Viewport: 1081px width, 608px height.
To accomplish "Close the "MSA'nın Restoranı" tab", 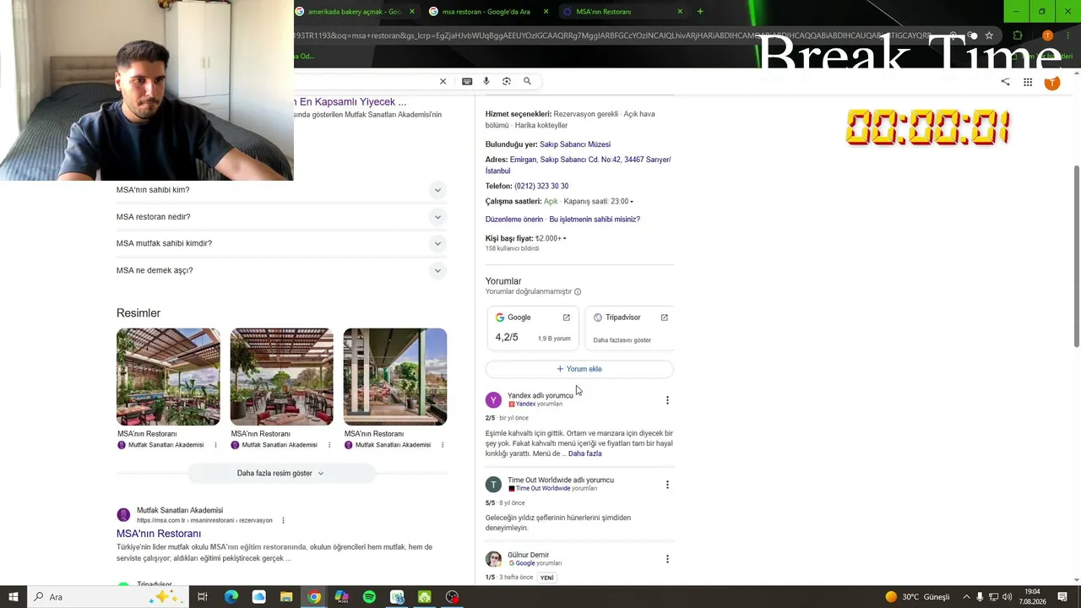I will click(x=680, y=12).
